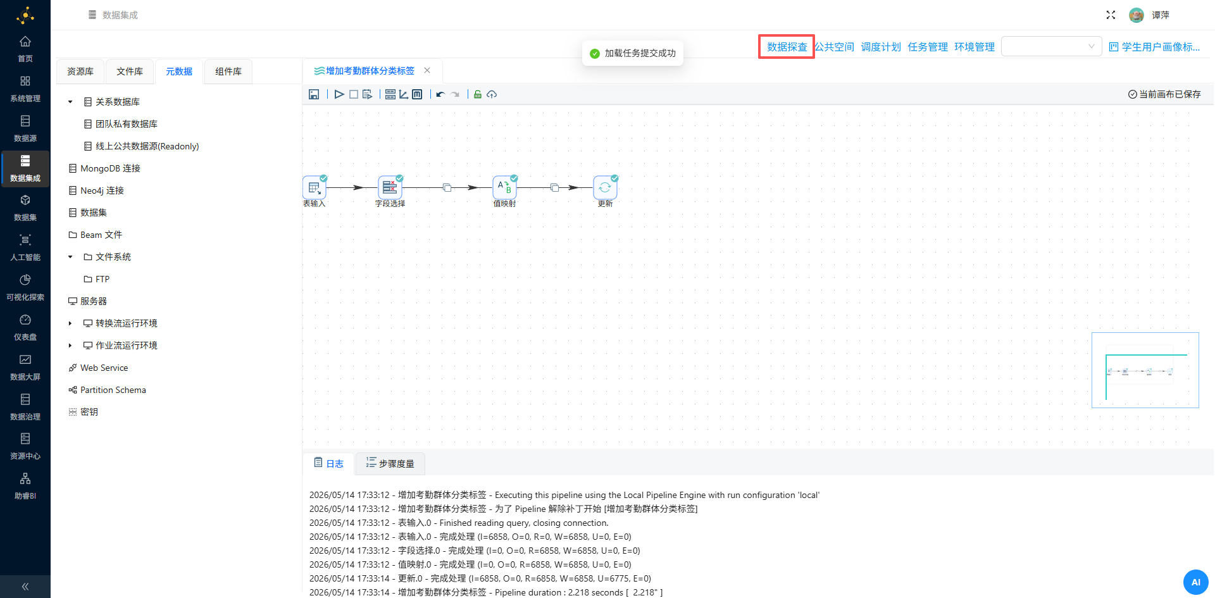
Task: Open the 步骤度量 tab
Action: point(390,464)
